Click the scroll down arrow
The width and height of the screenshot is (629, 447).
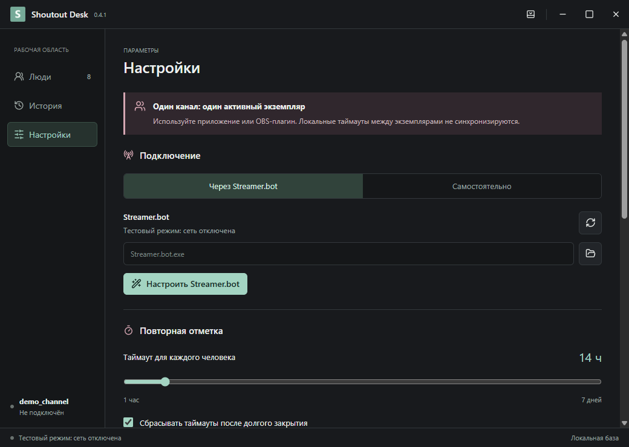pyautogui.click(x=624, y=423)
